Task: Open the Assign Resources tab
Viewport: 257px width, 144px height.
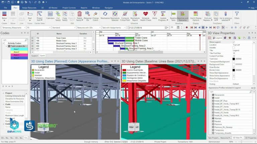Action: click(x=29, y=8)
